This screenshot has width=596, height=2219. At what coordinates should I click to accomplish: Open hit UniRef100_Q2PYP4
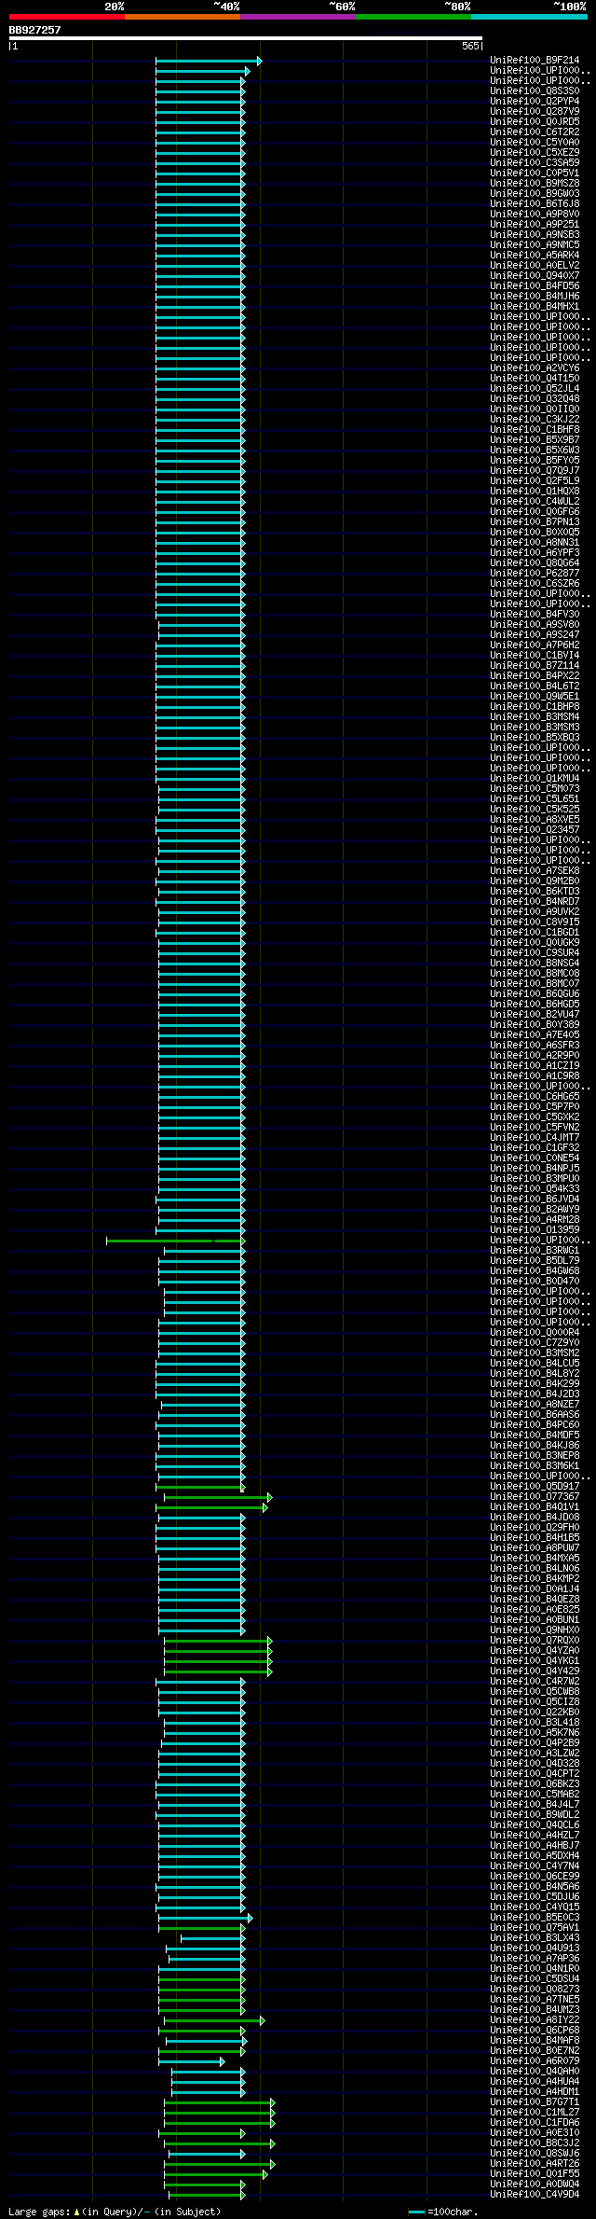click(x=535, y=102)
